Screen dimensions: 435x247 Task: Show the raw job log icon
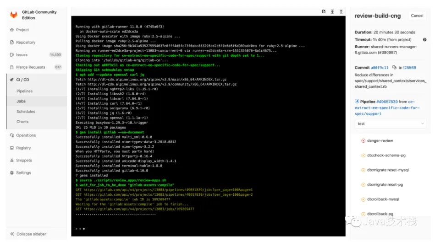(x=324, y=11)
